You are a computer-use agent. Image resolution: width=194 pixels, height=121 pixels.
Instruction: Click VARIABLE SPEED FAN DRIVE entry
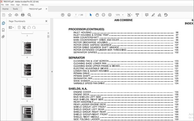[126, 83]
